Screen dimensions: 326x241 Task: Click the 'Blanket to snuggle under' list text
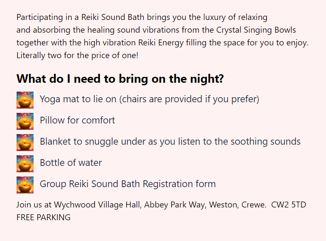pos(170,141)
